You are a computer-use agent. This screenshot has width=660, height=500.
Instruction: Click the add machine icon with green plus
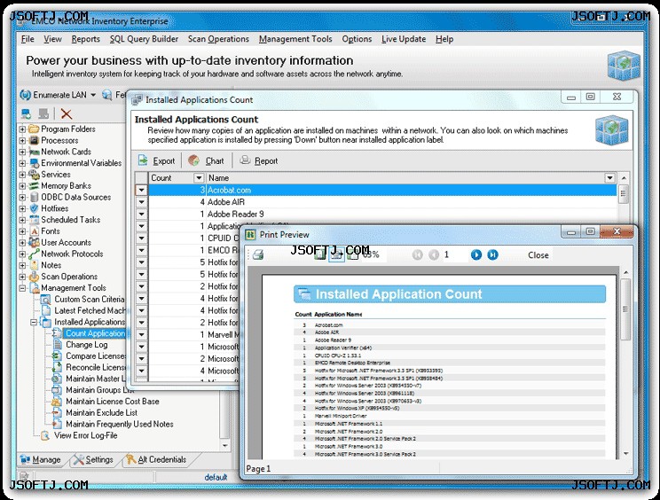[x=27, y=113]
